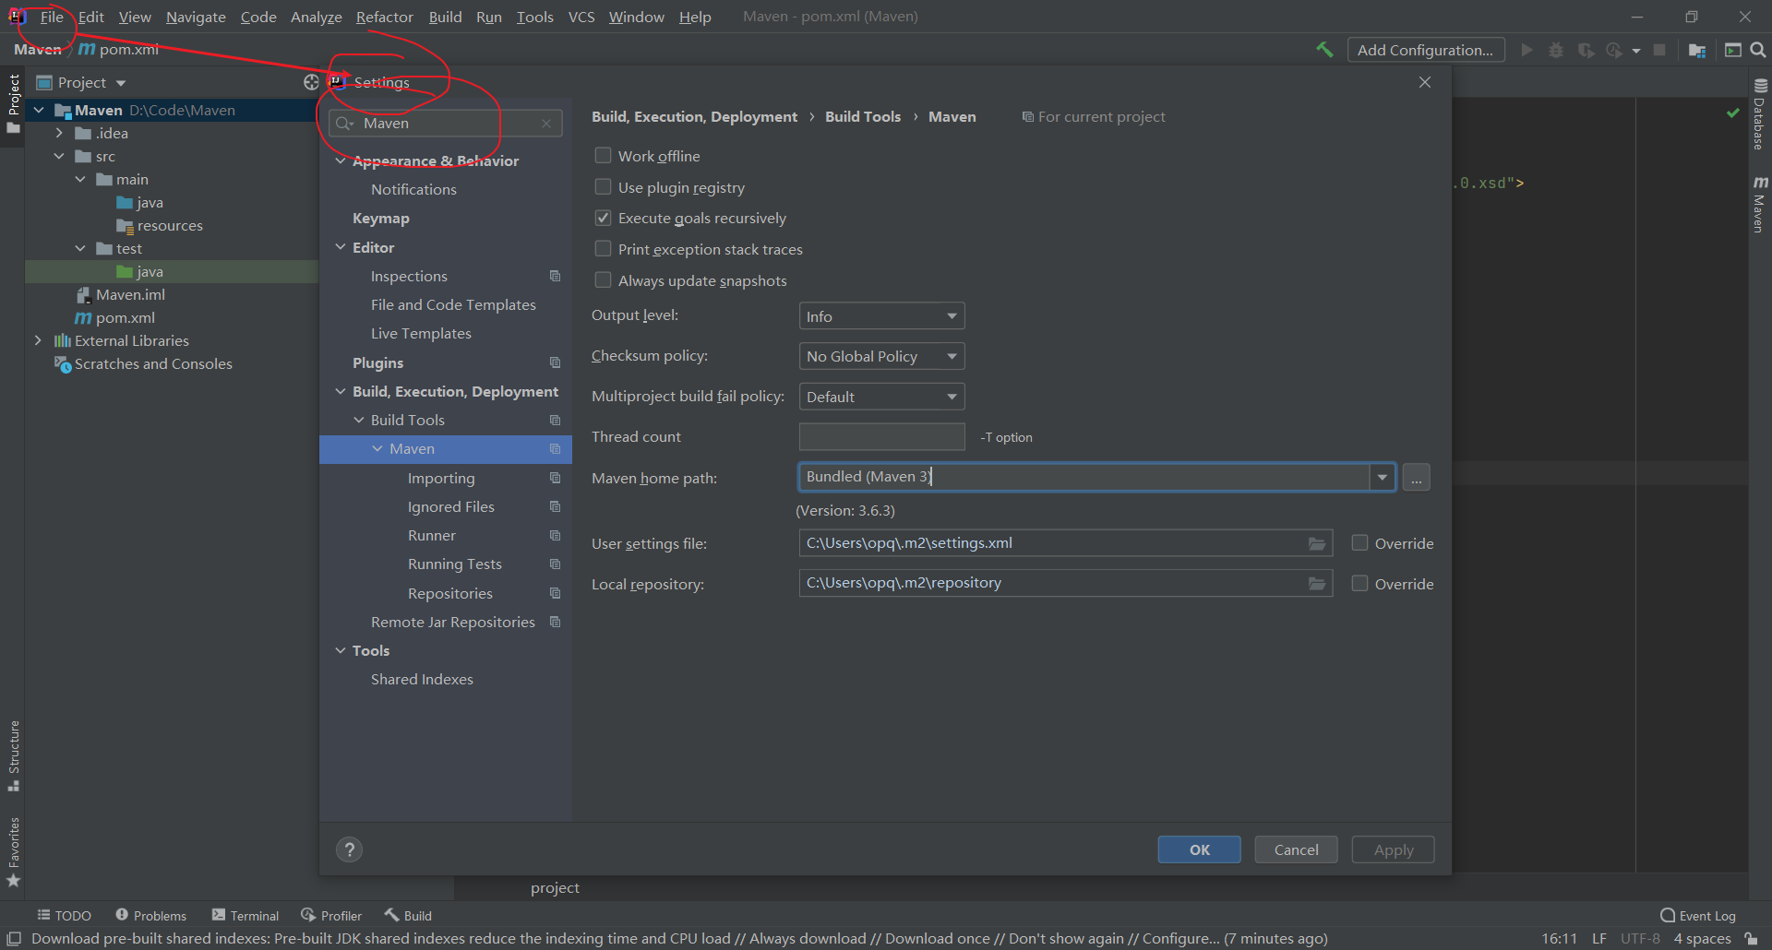Open the Help menu
Viewport: 1772px width, 950px height.
[695, 17]
